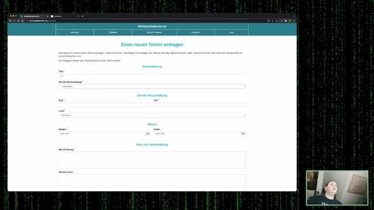Reload the page with the refresh icon
This screenshot has height=210, width=374.
tap(18, 21)
